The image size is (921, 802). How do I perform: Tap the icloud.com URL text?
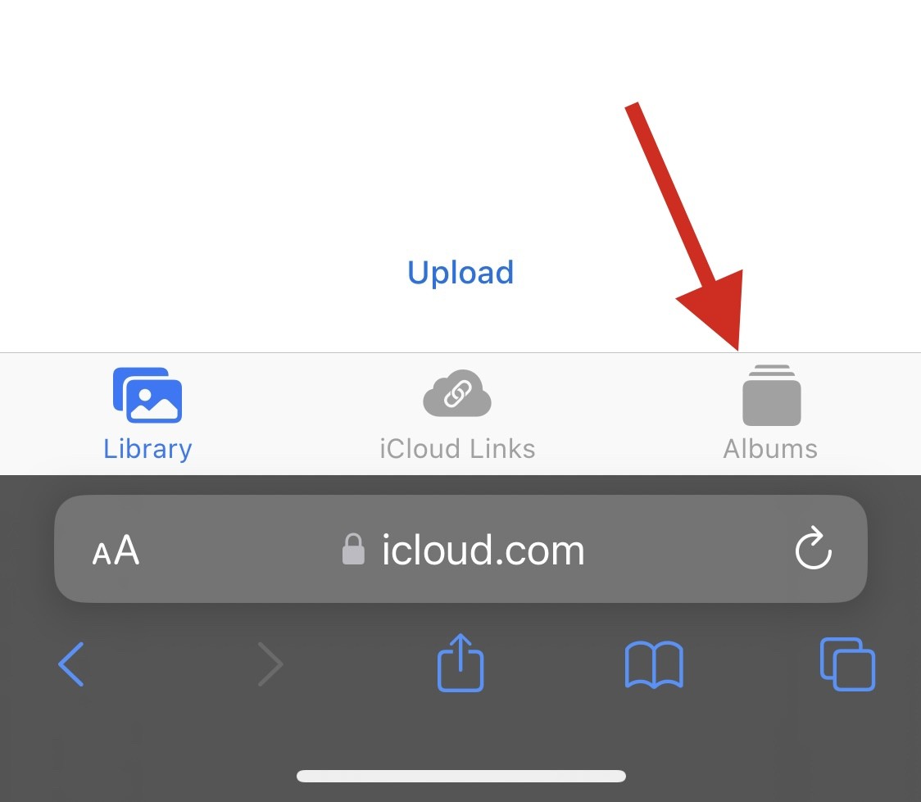pyautogui.click(x=483, y=551)
